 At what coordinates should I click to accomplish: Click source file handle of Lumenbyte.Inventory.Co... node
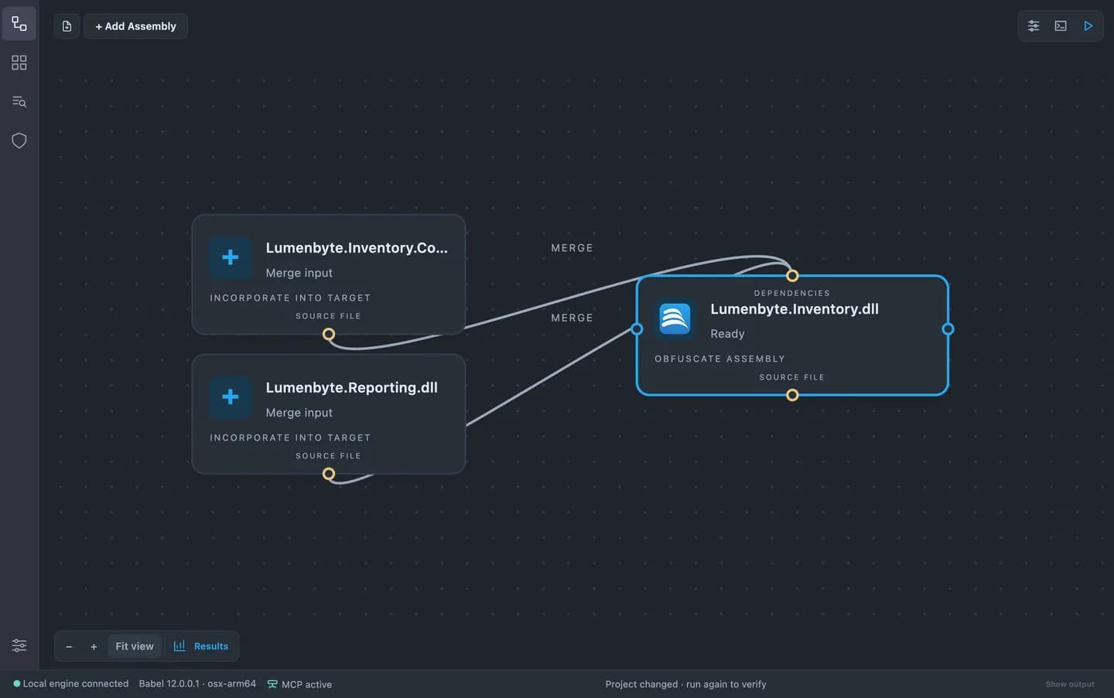[x=329, y=334]
